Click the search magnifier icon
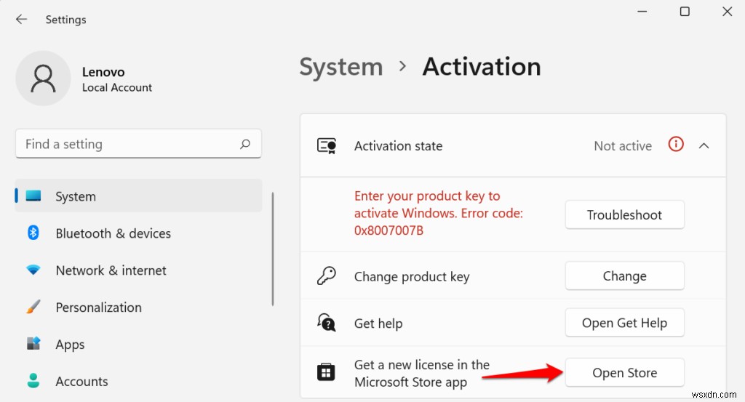Screen dimensions: 745x402 [246, 144]
